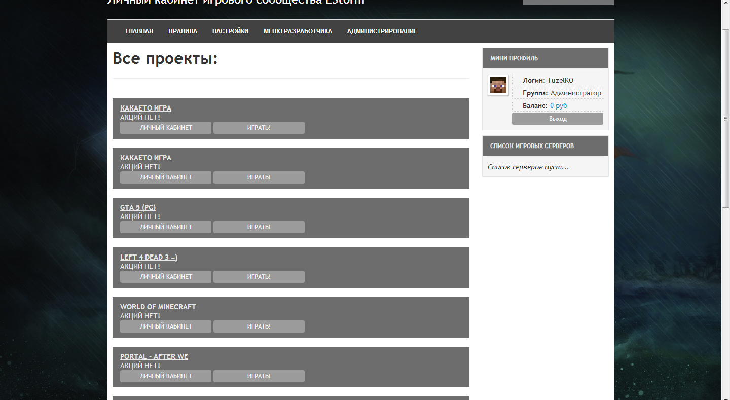Click the 0 руб balance link
Image resolution: width=730 pixels, height=400 pixels.
pos(559,106)
